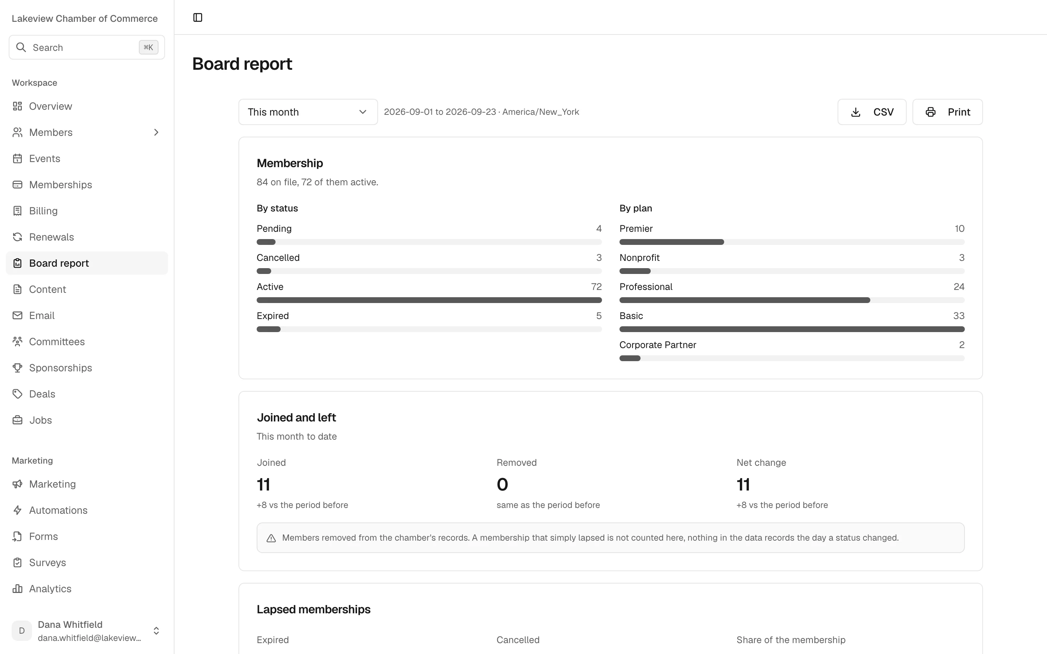Click Dana Whitfield's name in the footer
The height and width of the screenshot is (654, 1047).
[70, 625]
